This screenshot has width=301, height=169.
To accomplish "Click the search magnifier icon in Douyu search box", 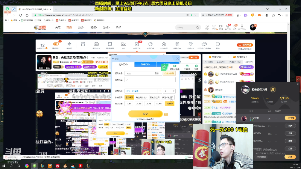I will tap(197, 27).
